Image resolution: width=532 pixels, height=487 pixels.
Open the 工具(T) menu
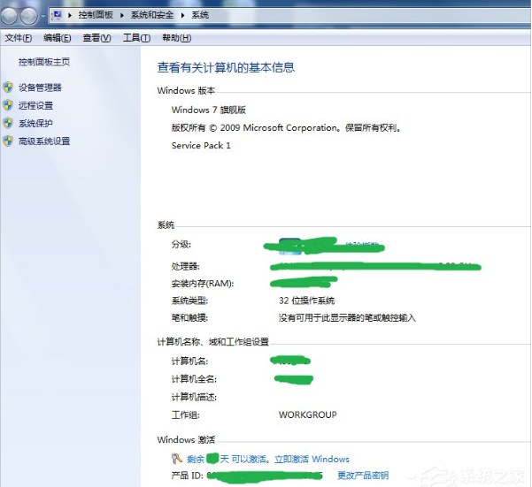tap(136, 38)
